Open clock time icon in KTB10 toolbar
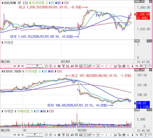The height and width of the screenshot is (138, 153). coord(150,135)
